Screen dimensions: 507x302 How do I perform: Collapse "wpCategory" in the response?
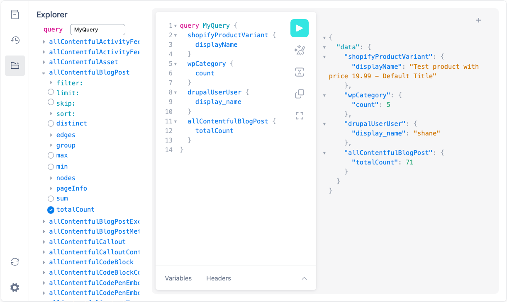pyautogui.click(x=324, y=95)
